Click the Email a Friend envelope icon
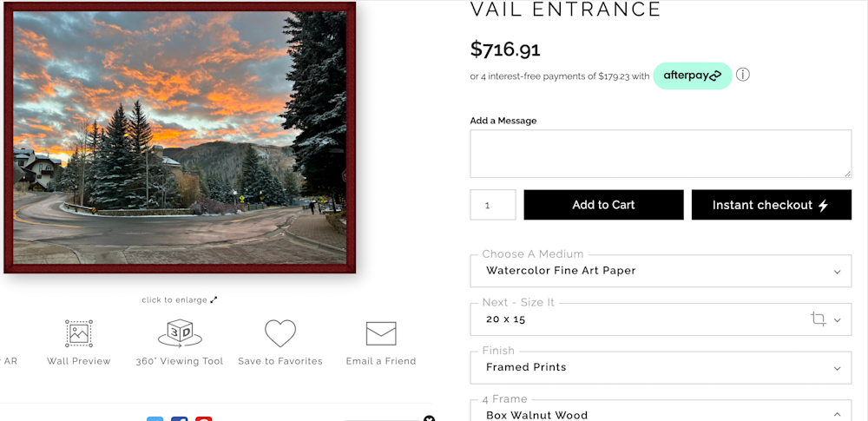Image resolution: width=868 pixels, height=421 pixels. click(381, 334)
